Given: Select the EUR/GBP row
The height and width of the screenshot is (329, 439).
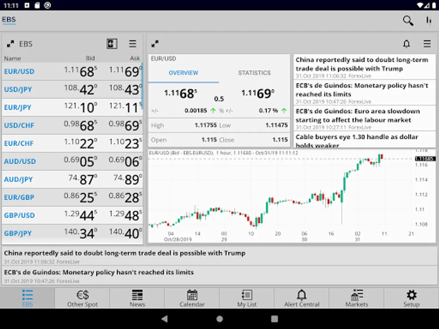Looking at the screenshot, I should click(72, 197).
